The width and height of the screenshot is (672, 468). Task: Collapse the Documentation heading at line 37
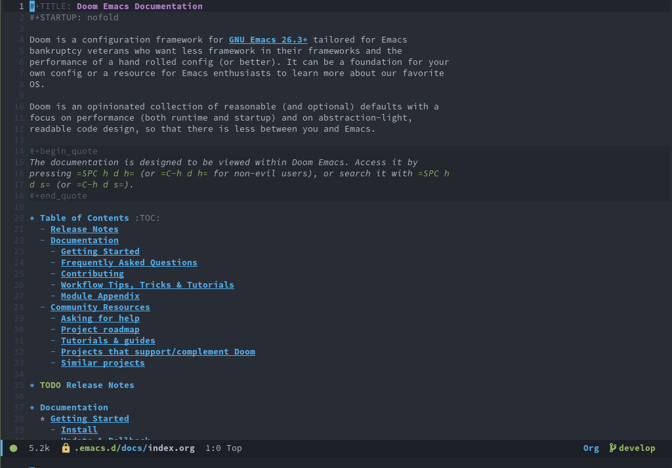[32, 408]
